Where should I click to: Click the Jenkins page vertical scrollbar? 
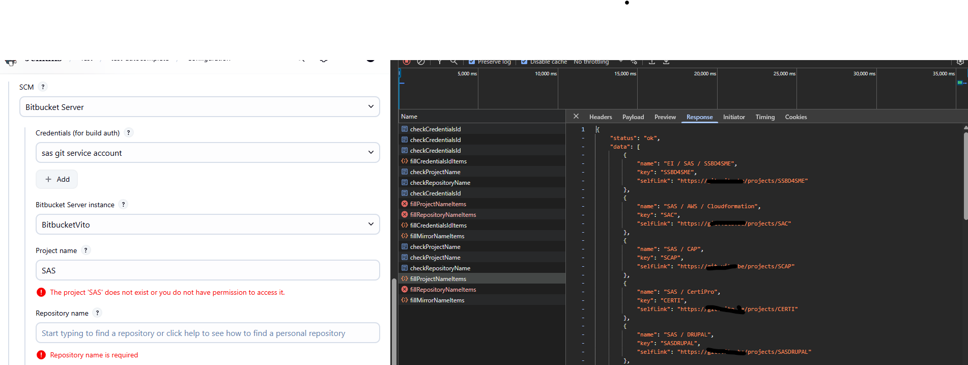tap(393, 322)
